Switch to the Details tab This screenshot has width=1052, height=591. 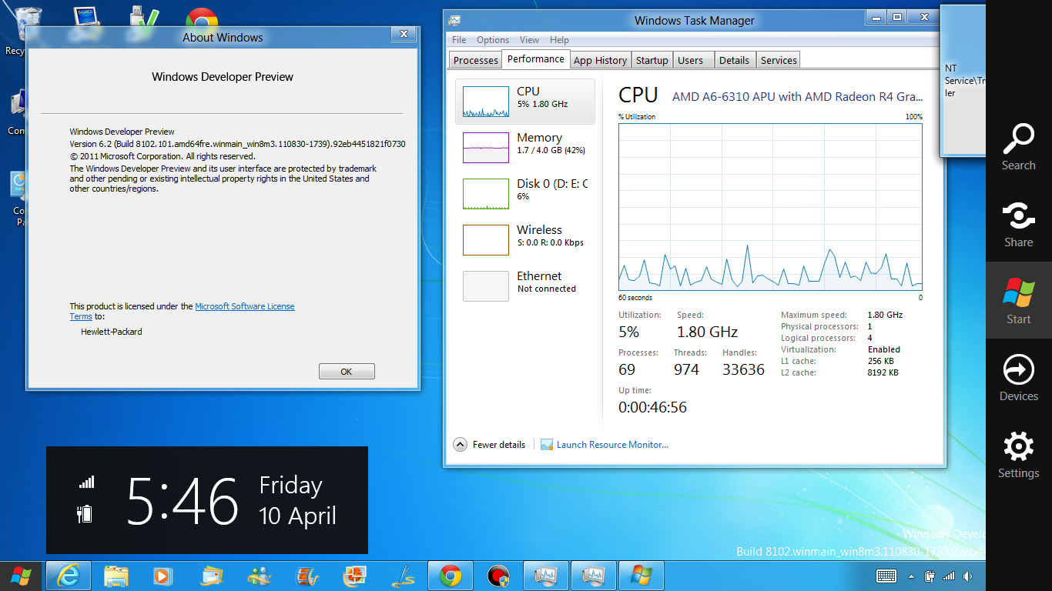coord(734,60)
